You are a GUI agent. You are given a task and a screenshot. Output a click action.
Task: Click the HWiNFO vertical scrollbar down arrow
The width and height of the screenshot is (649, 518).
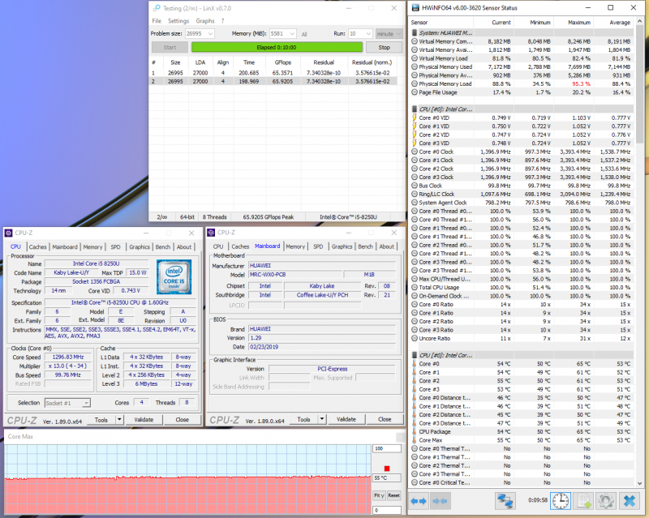click(x=640, y=483)
